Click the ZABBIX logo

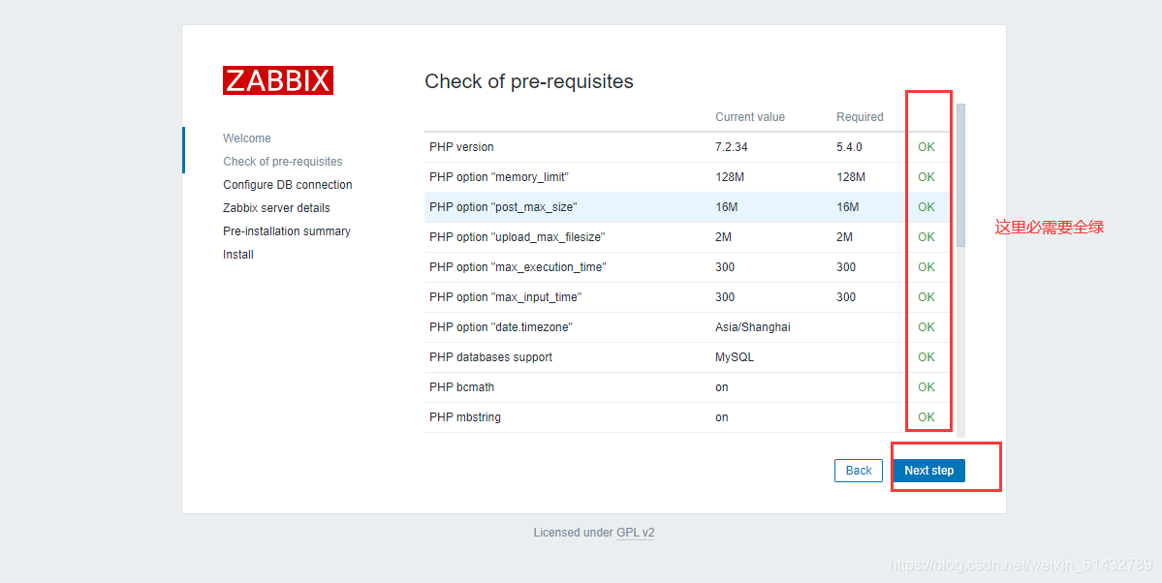click(x=278, y=80)
